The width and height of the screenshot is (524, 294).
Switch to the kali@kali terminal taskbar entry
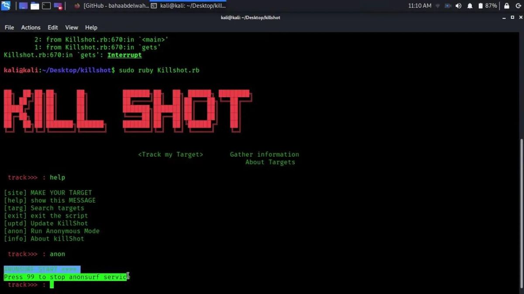(188, 6)
